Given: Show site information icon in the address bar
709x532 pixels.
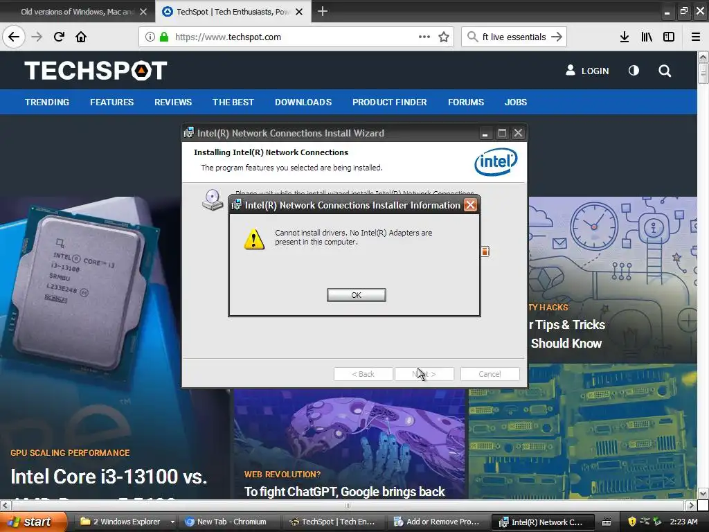Looking at the screenshot, I should (150, 37).
